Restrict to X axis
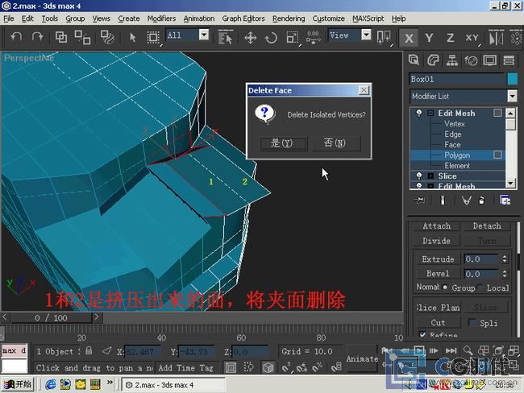The image size is (524, 393). (409, 38)
